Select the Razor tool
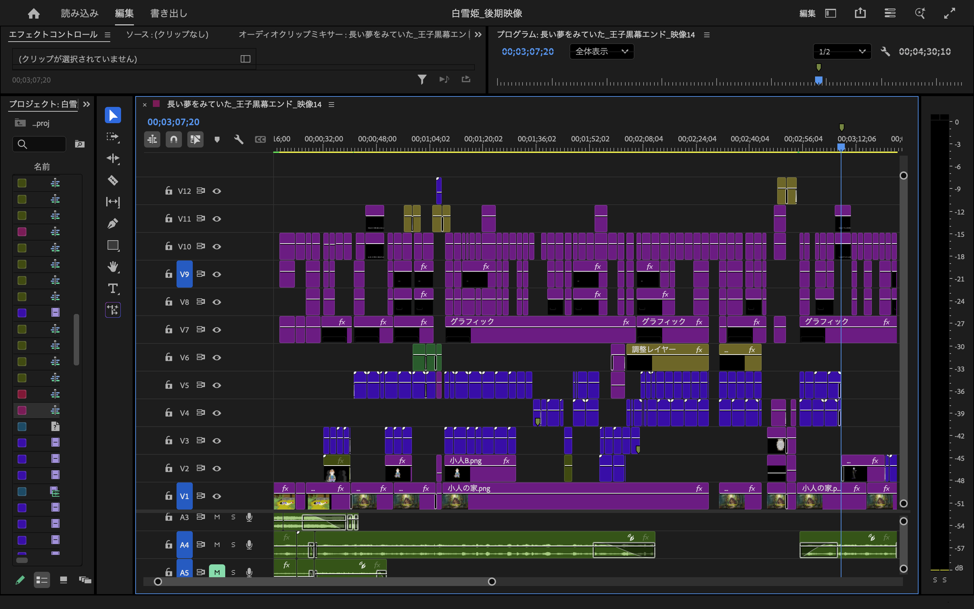The width and height of the screenshot is (974, 609). 113,180
